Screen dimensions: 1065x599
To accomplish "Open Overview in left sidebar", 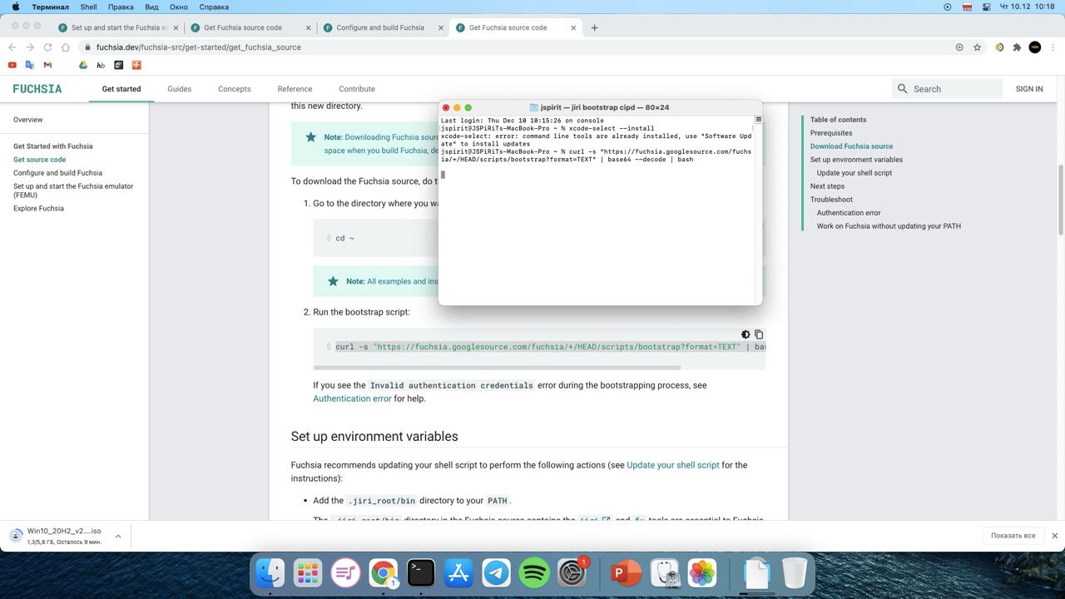I will (x=27, y=120).
